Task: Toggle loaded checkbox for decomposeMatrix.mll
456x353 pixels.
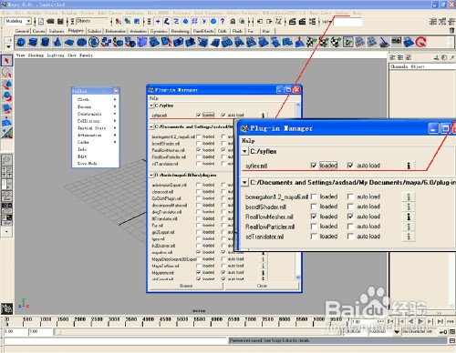Action: click(x=199, y=205)
